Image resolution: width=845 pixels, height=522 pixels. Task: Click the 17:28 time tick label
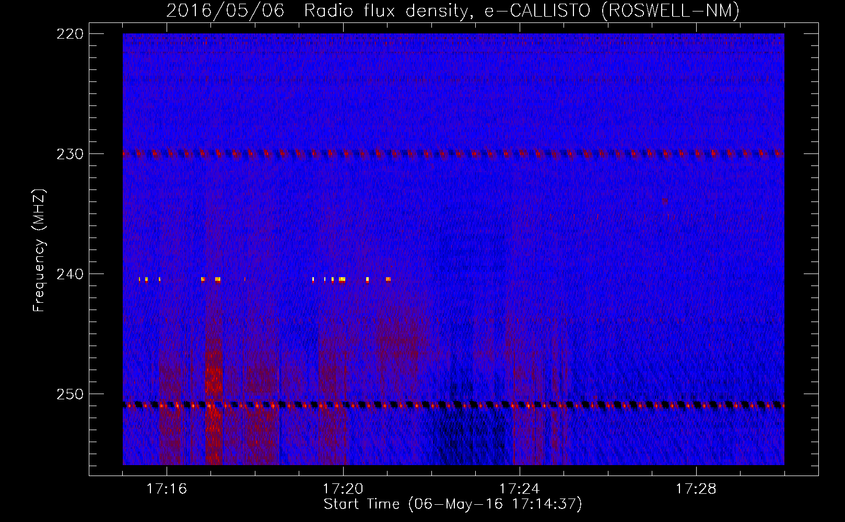point(696,489)
